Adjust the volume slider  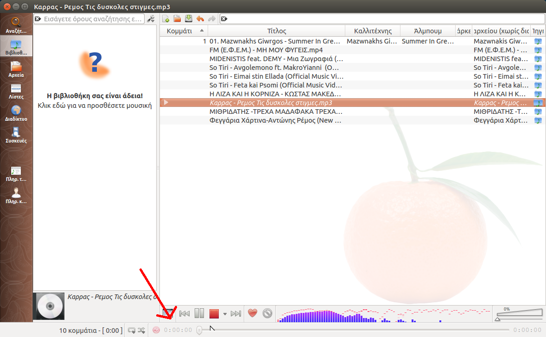(519, 314)
